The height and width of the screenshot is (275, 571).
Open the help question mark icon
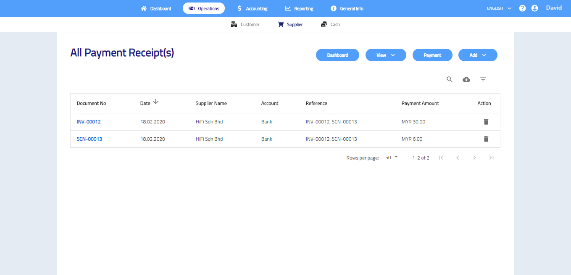(x=522, y=8)
